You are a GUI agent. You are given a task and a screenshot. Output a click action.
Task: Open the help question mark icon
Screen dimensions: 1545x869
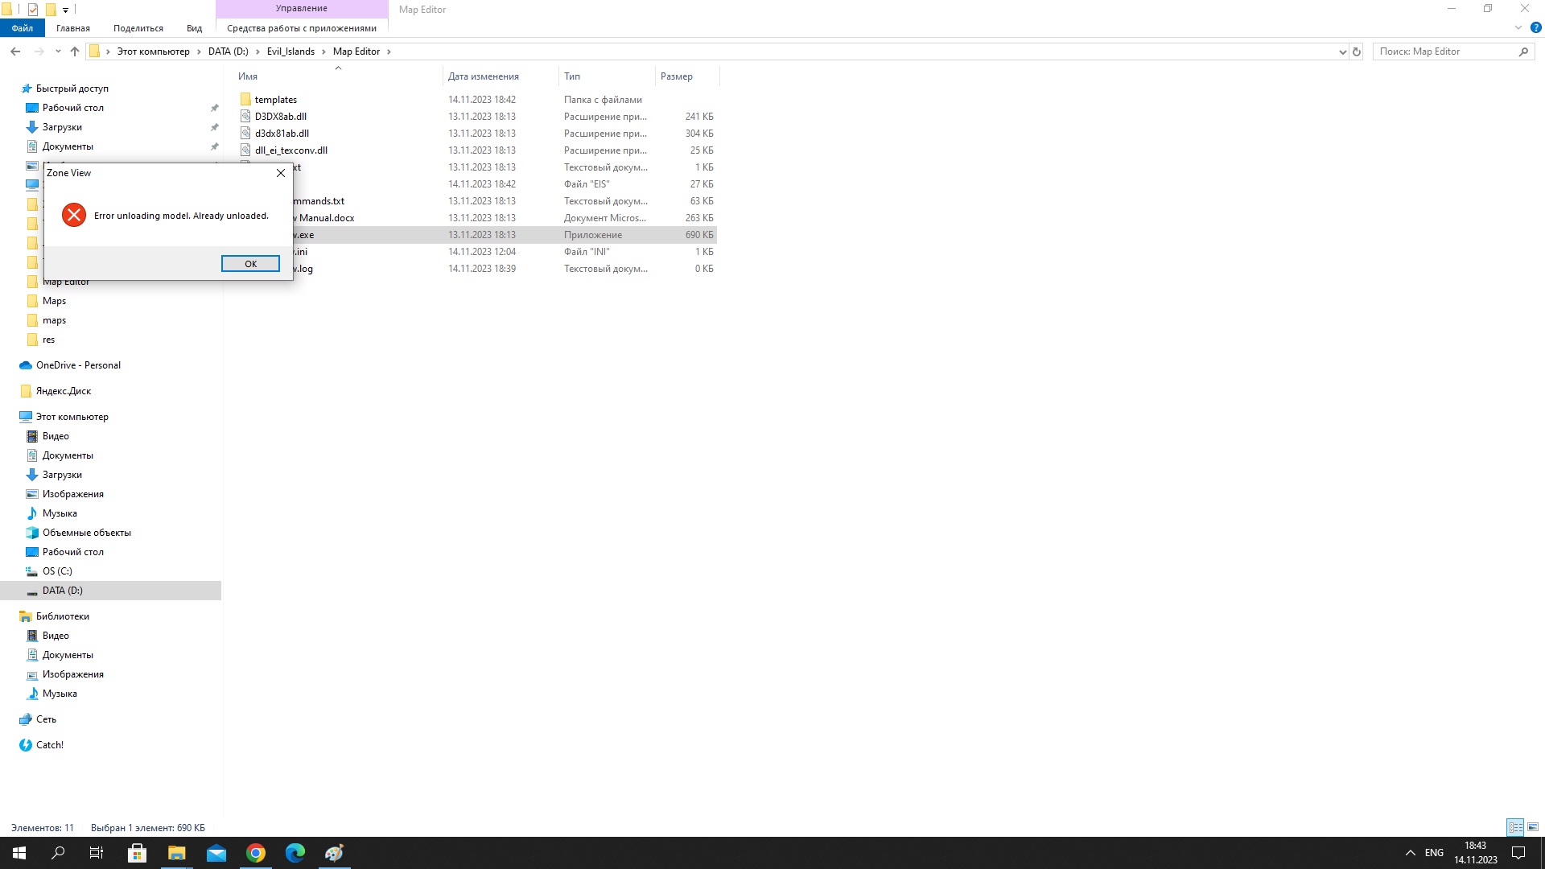click(x=1535, y=28)
